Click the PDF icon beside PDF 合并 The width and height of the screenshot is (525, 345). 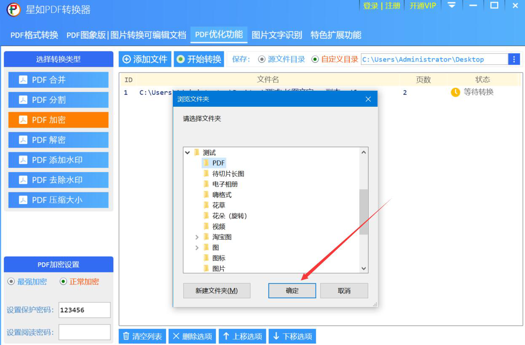tap(23, 80)
